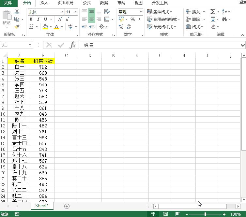Decrease font size with small A

point(67,19)
